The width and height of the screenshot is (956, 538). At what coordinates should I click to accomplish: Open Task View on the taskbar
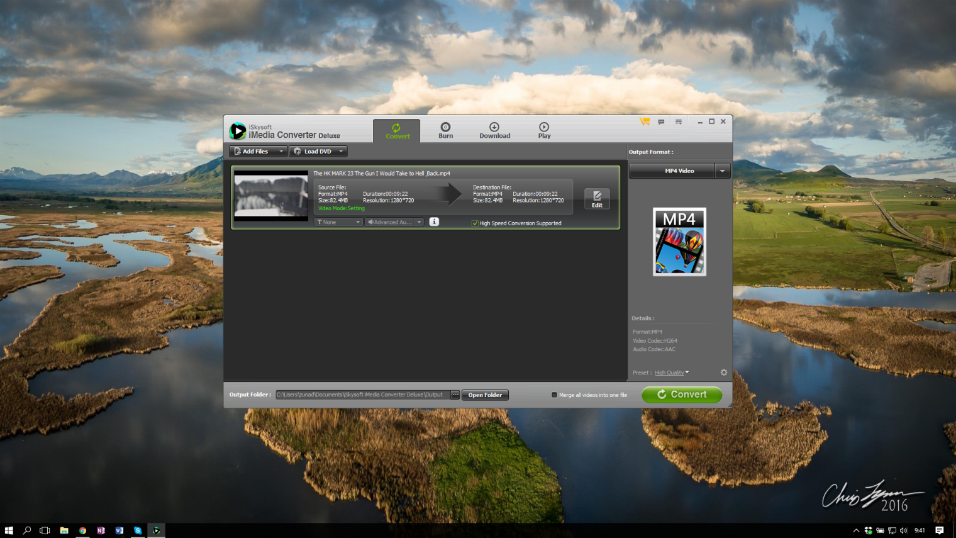click(x=45, y=530)
